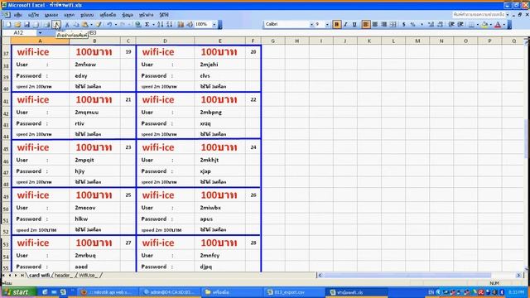Select row header 45
This screenshot has height=298, width=530.
[6, 148]
